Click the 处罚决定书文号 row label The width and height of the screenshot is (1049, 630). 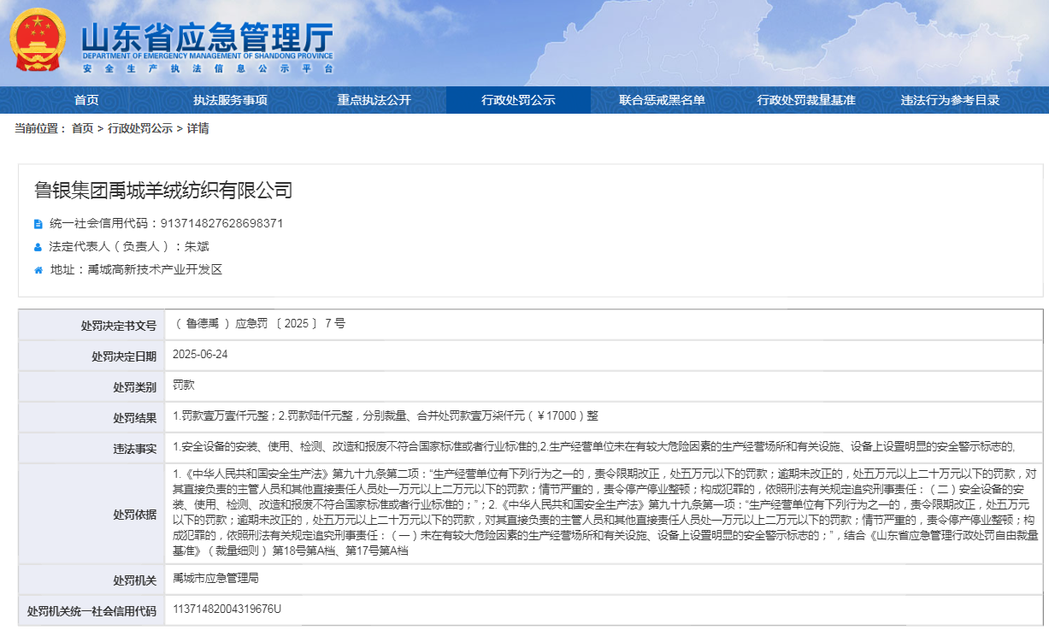tap(118, 326)
